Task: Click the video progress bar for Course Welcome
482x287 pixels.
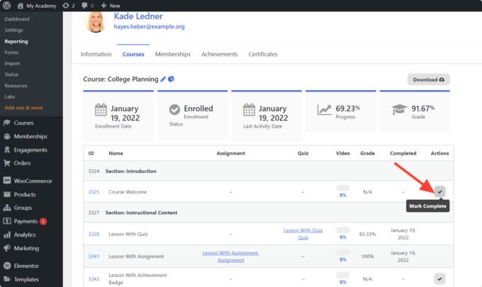Action: [x=342, y=189]
